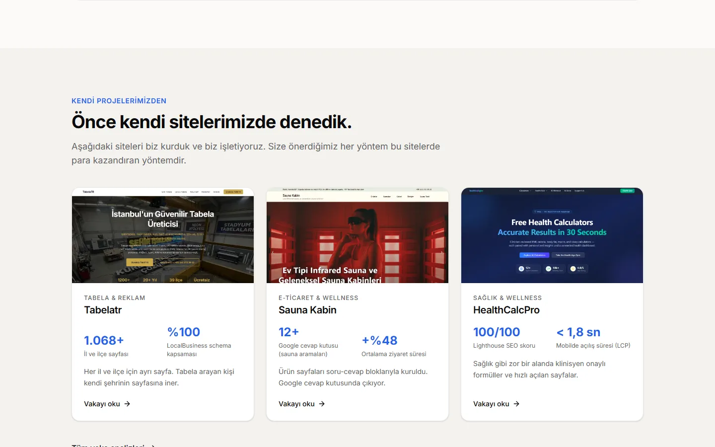Click the '100/100' Lighthouse score value
The height and width of the screenshot is (447, 715).
[x=497, y=332]
